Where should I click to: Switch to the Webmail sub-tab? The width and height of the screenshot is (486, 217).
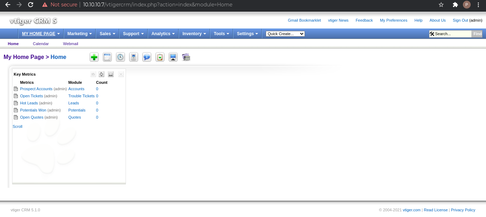(70, 44)
